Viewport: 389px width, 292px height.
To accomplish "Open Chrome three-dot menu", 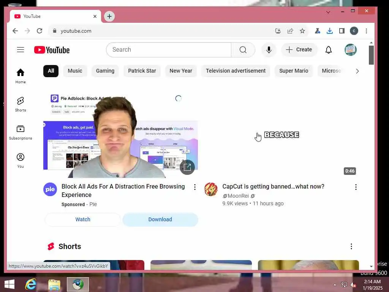I will tap(367, 31).
